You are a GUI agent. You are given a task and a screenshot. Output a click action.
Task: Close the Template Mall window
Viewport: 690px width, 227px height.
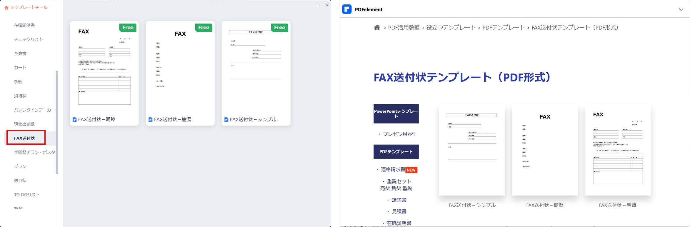click(x=327, y=5)
